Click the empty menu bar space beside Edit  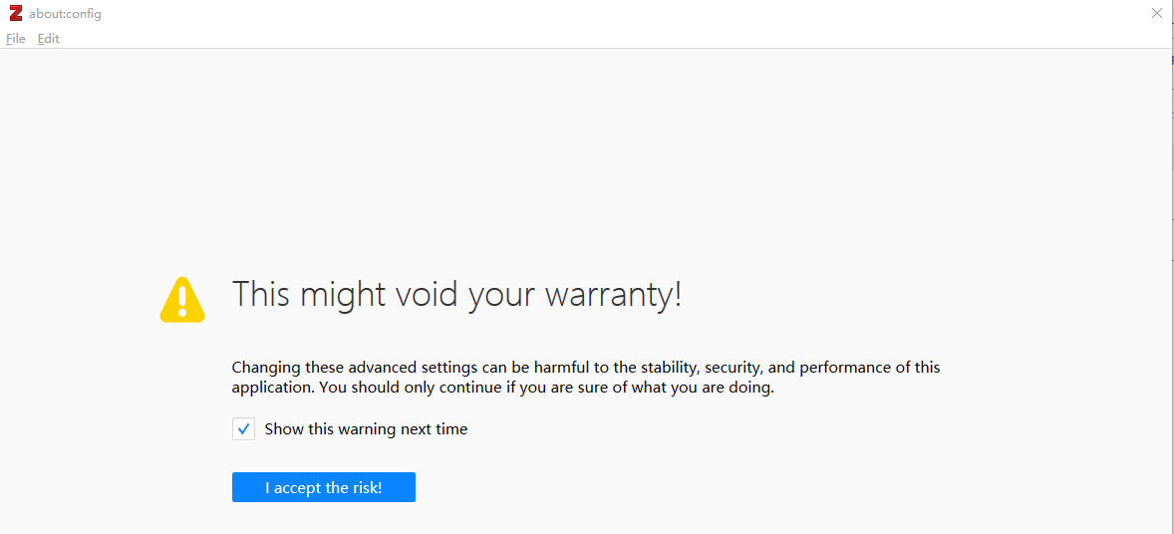tap(599, 38)
